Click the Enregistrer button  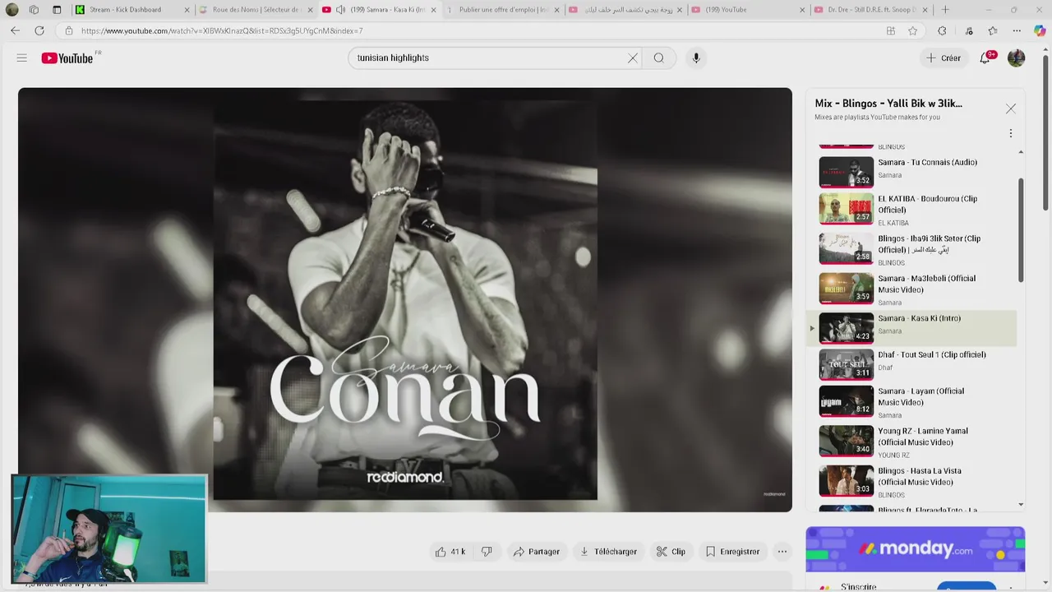point(732,552)
